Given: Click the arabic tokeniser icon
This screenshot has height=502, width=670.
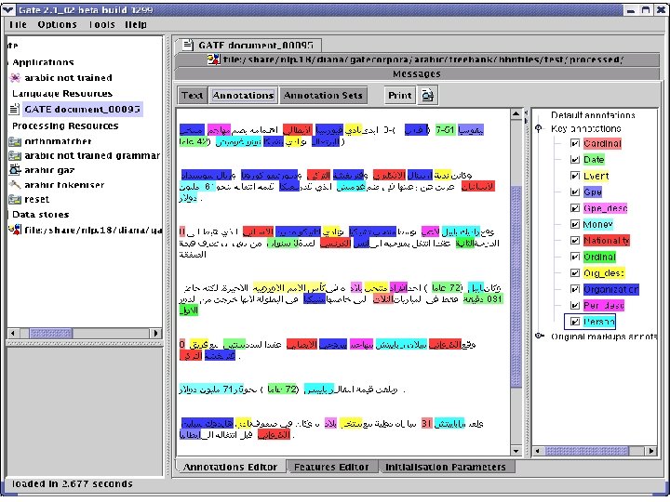Looking at the screenshot, I should click(x=15, y=185).
